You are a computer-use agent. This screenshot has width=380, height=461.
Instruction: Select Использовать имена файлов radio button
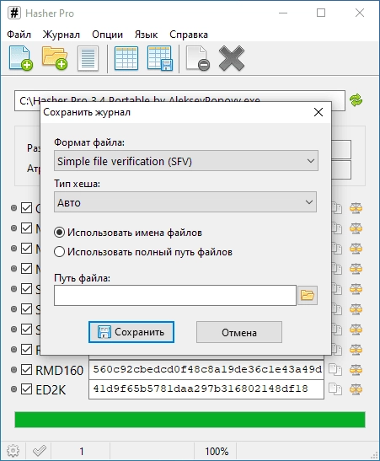point(59,233)
